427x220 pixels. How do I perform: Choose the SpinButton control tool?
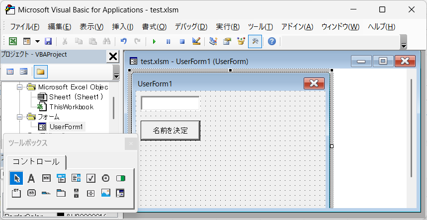point(91,193)
